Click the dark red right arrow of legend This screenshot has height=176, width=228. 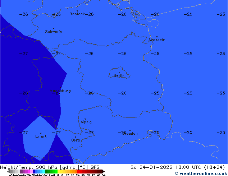103,171
